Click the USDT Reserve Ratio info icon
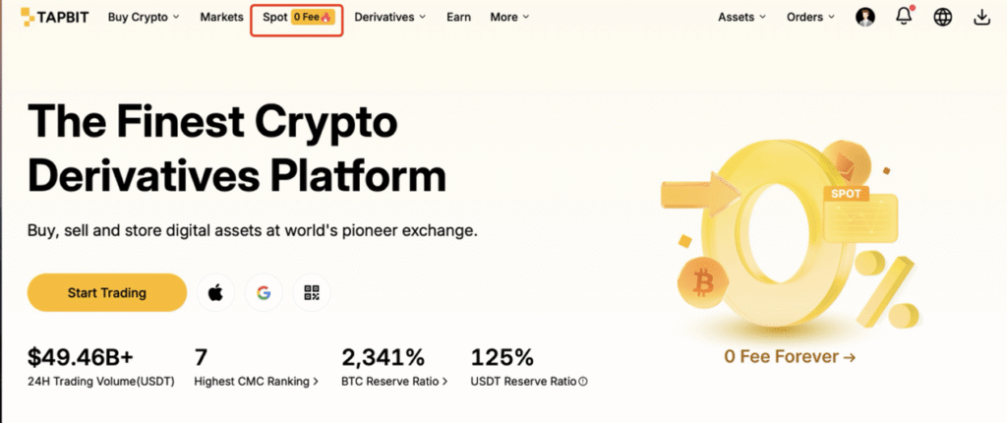Screen dimensions: 1007x423 (583, 382)
